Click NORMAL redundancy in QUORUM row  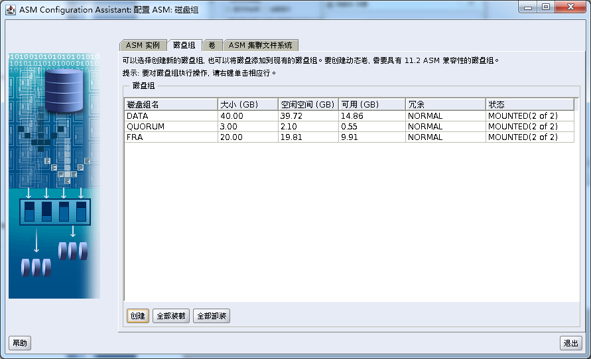[445, 126]
